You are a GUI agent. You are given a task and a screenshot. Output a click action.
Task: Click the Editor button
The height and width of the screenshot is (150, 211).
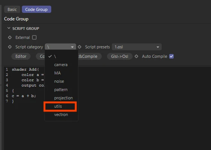click(21, 56)
